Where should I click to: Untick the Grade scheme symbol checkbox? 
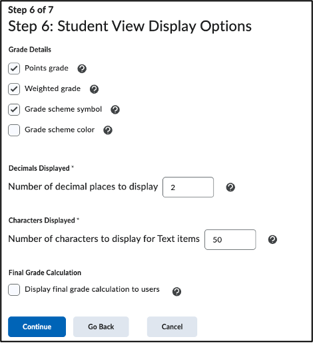[14, 110]
